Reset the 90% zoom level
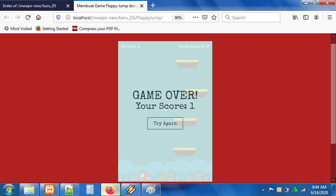336x196 pixels. click(178, 18)
